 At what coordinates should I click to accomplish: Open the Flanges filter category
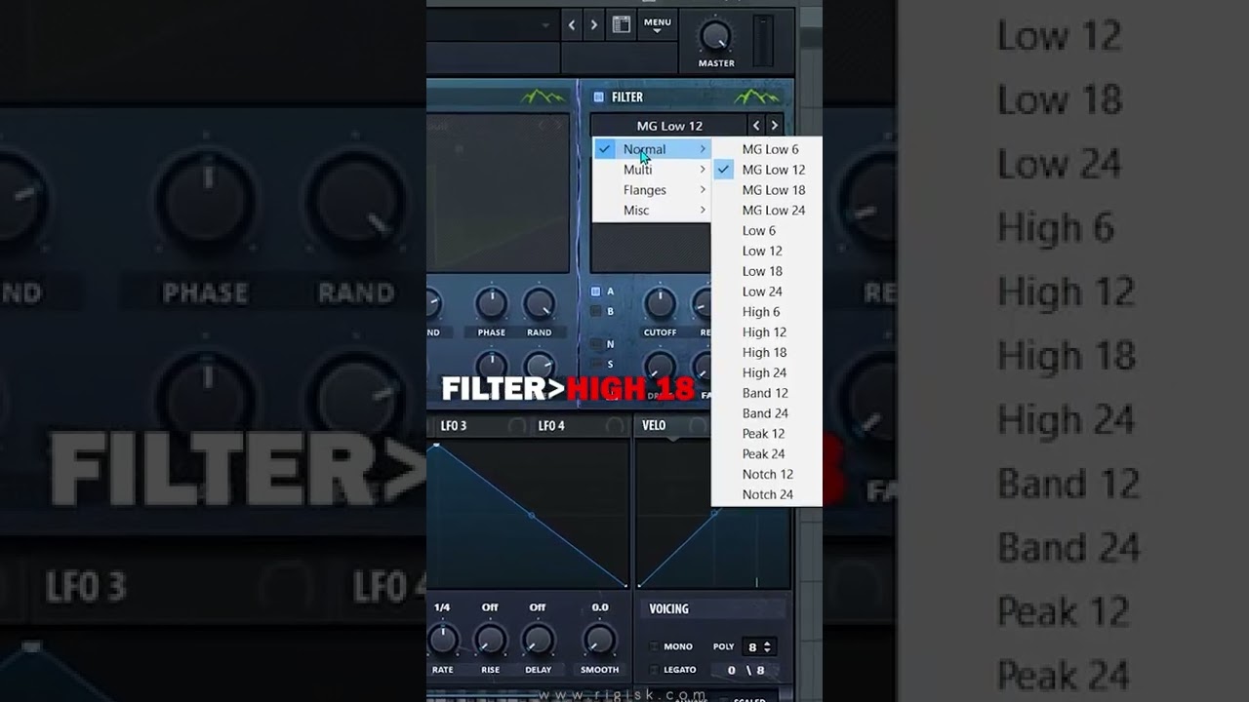point(652,190)
